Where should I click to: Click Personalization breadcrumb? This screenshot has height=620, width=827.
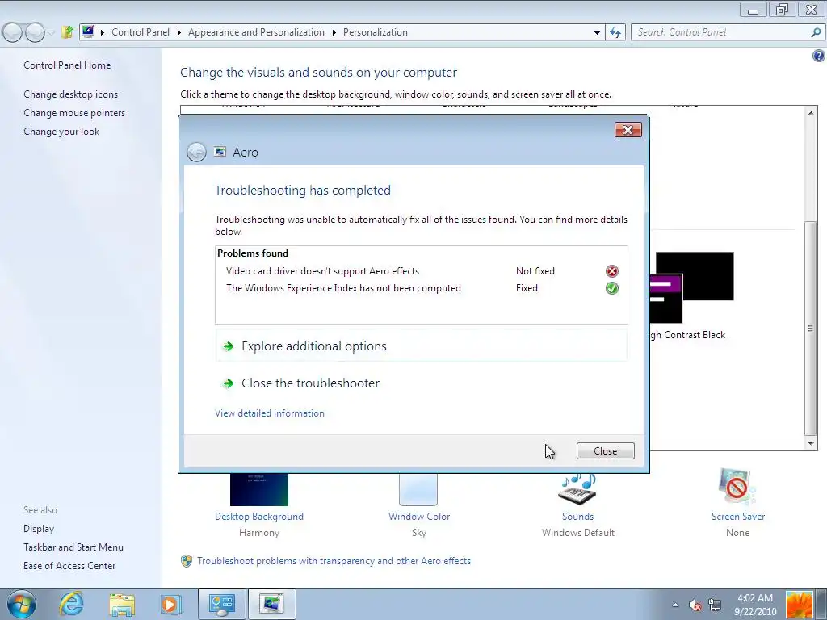click(375, 32)
